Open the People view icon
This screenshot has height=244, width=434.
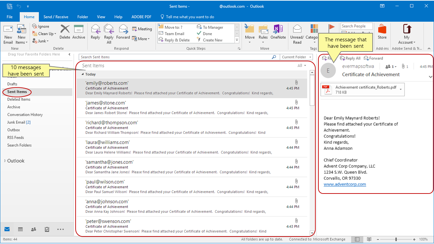pos(33,229)
